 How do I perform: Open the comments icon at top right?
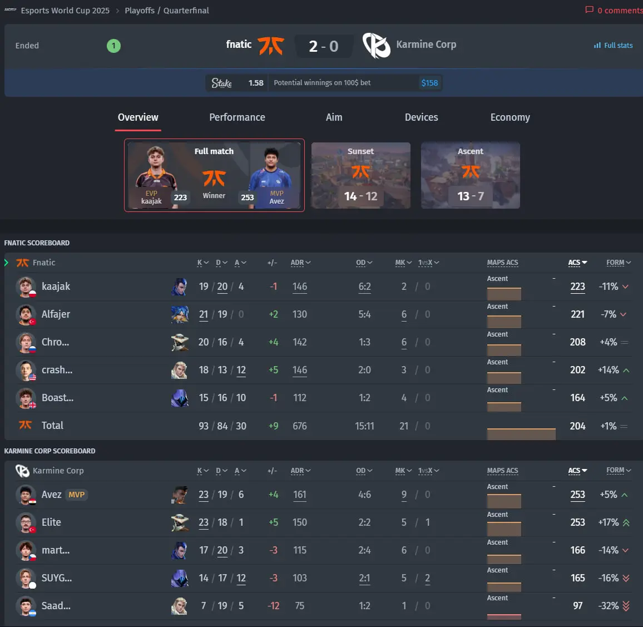[x=589, y=9]
